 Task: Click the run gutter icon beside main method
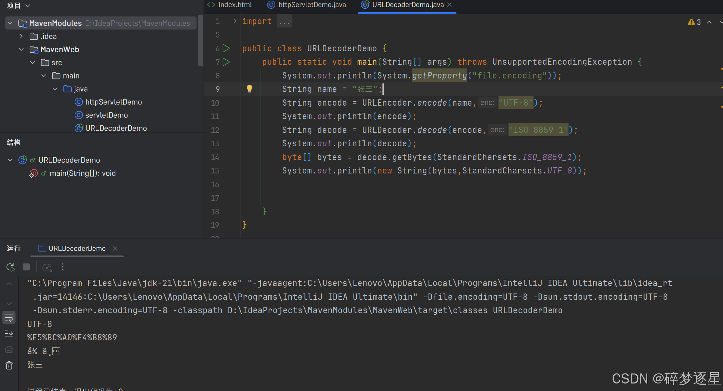(x=226, y=62)
